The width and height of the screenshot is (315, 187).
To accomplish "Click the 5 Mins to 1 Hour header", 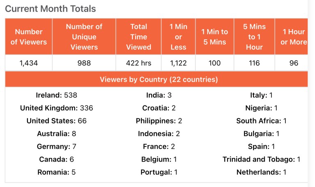I will 254,36.
